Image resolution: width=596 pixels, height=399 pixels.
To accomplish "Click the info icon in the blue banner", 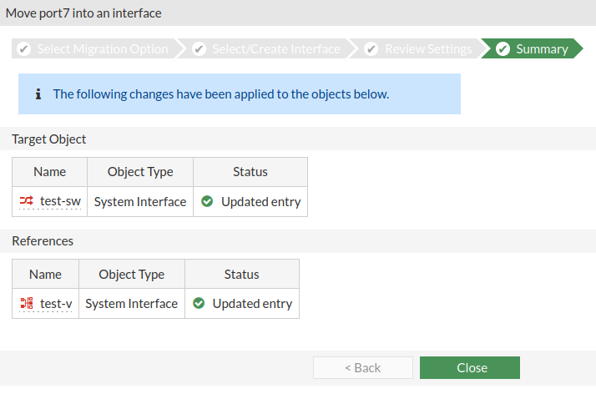I will (38, 94).
